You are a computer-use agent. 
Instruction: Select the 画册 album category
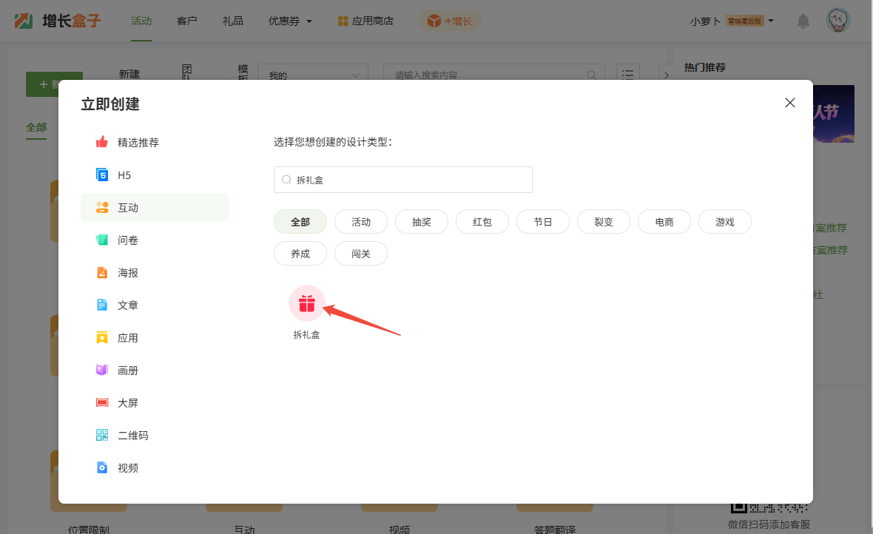pos(127,370)
